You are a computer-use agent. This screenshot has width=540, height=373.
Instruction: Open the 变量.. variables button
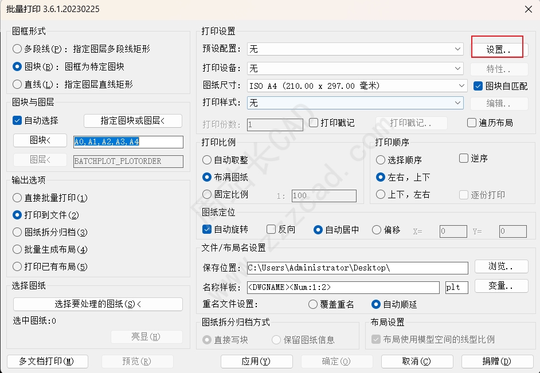tap(501, 286)
